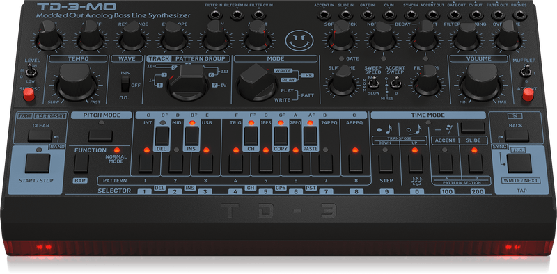Push the red ACCENT button near Volume
Screen dimensions: 557x274
point(528,94)
